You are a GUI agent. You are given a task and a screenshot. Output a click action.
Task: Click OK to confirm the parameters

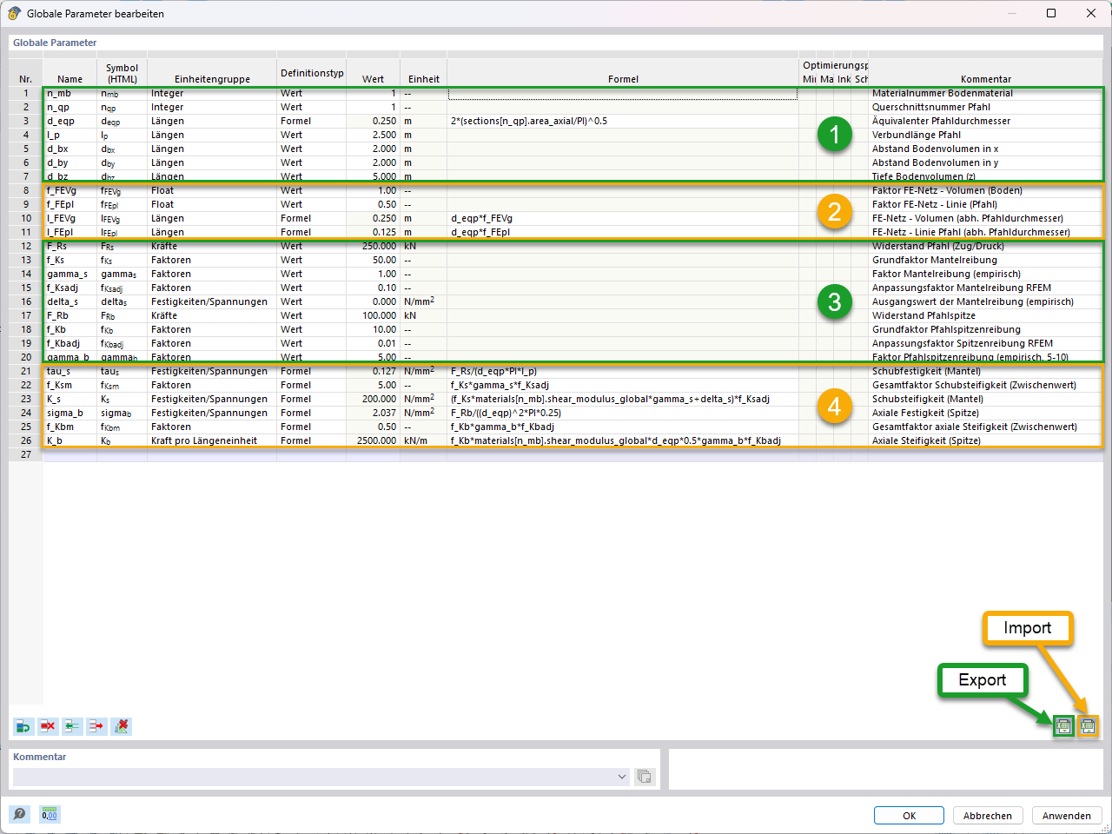click(909, 816)
